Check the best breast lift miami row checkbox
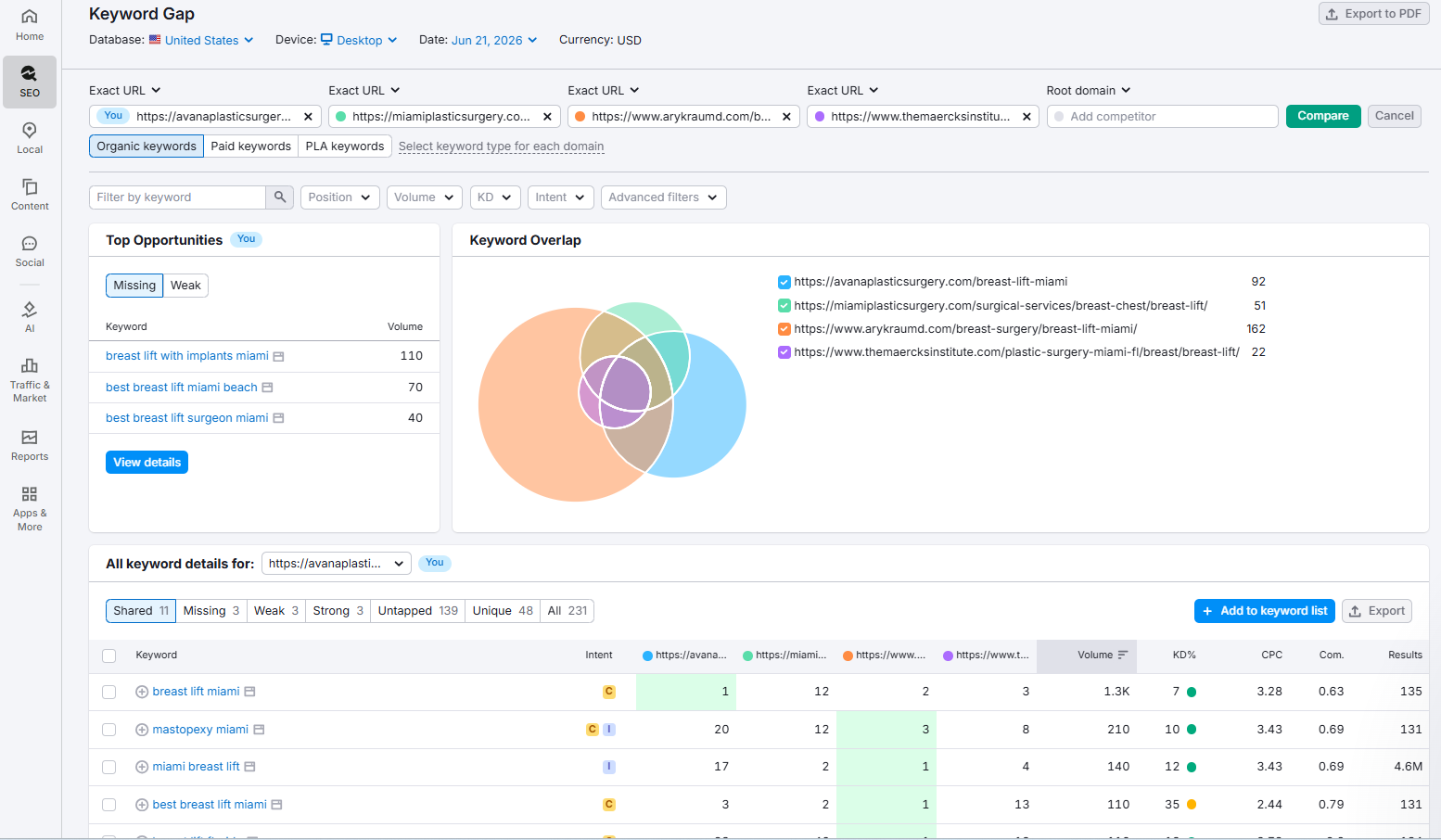This screenshot has height=840, width=1441. (109, 805)
